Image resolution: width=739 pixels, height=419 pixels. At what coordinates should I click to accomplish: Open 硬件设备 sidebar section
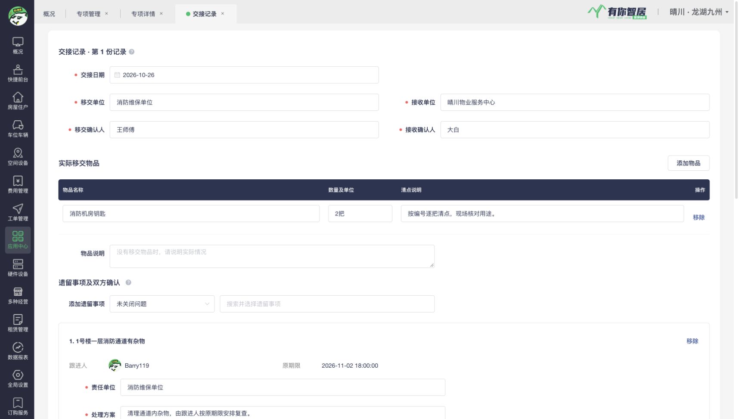pos(18,268)
